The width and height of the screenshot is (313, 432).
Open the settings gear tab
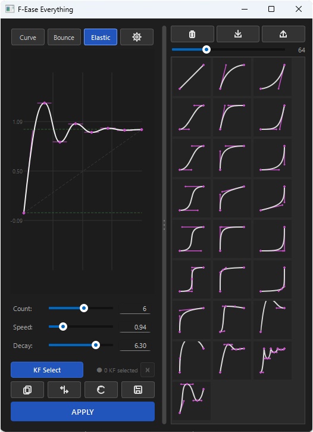[x=137, y=37]
